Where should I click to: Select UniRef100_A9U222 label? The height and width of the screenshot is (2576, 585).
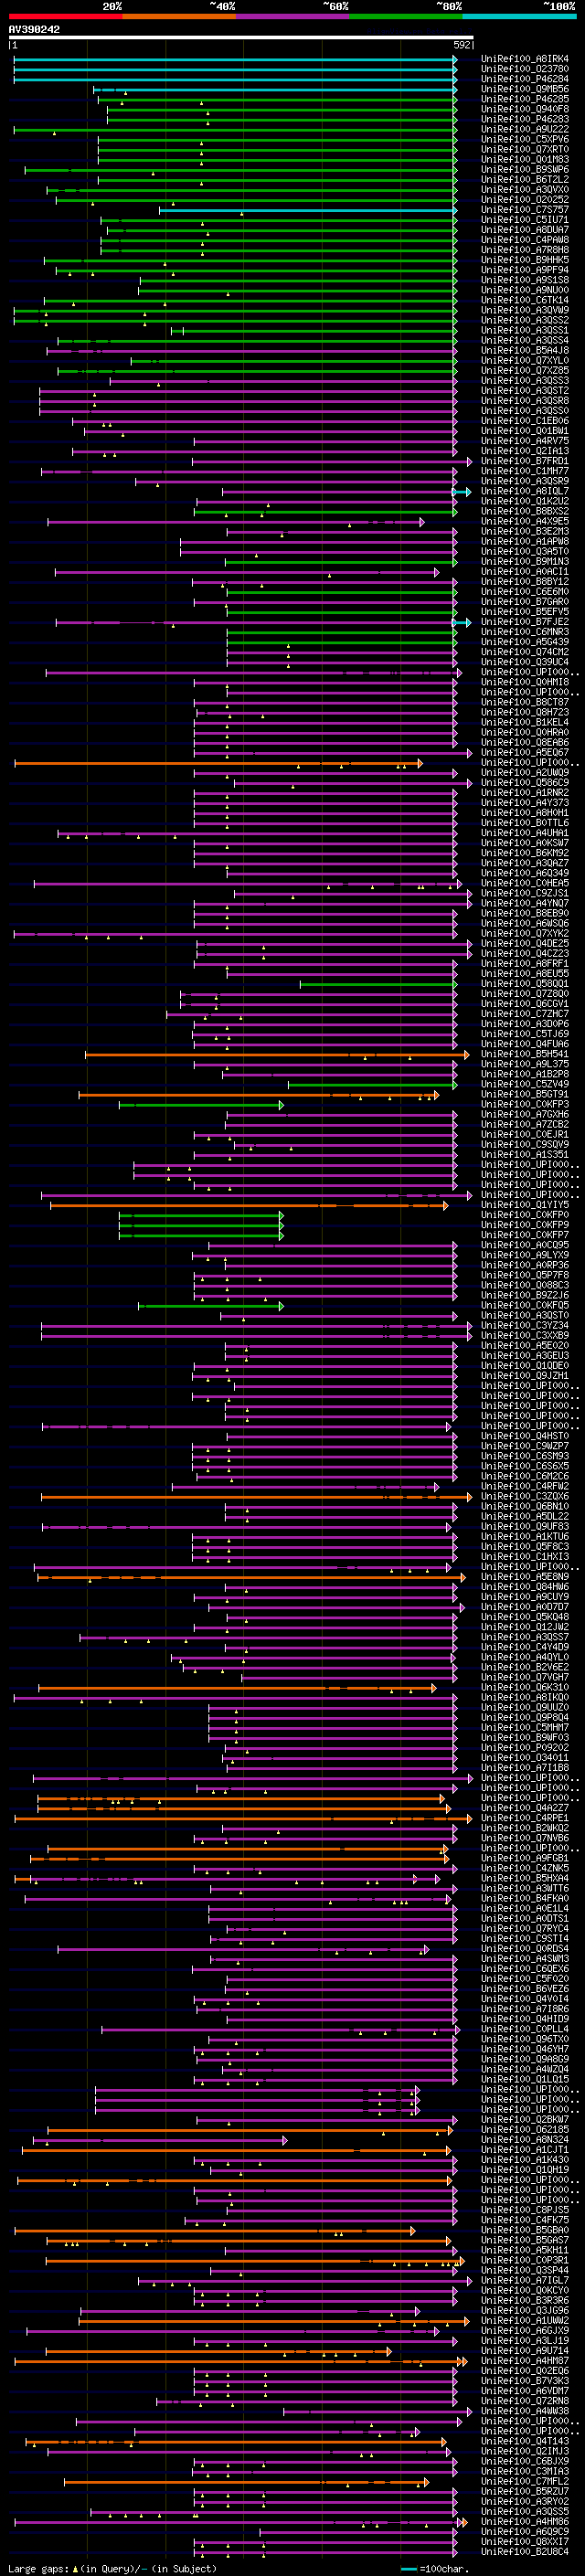point(525,129)
